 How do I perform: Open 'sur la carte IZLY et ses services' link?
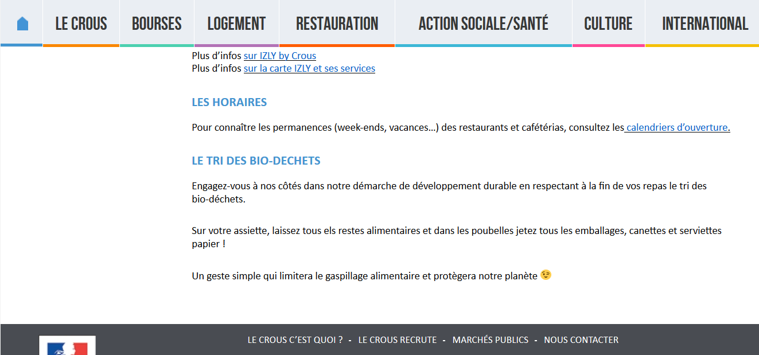click(309, 68)
